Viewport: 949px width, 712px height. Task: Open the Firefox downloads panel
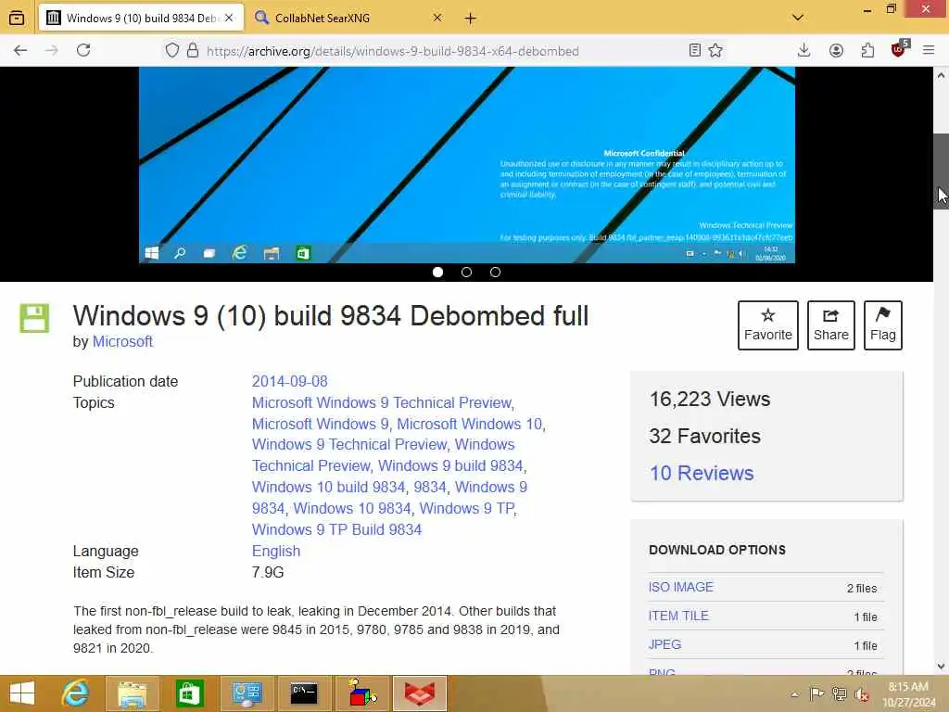tap(803, 50)
